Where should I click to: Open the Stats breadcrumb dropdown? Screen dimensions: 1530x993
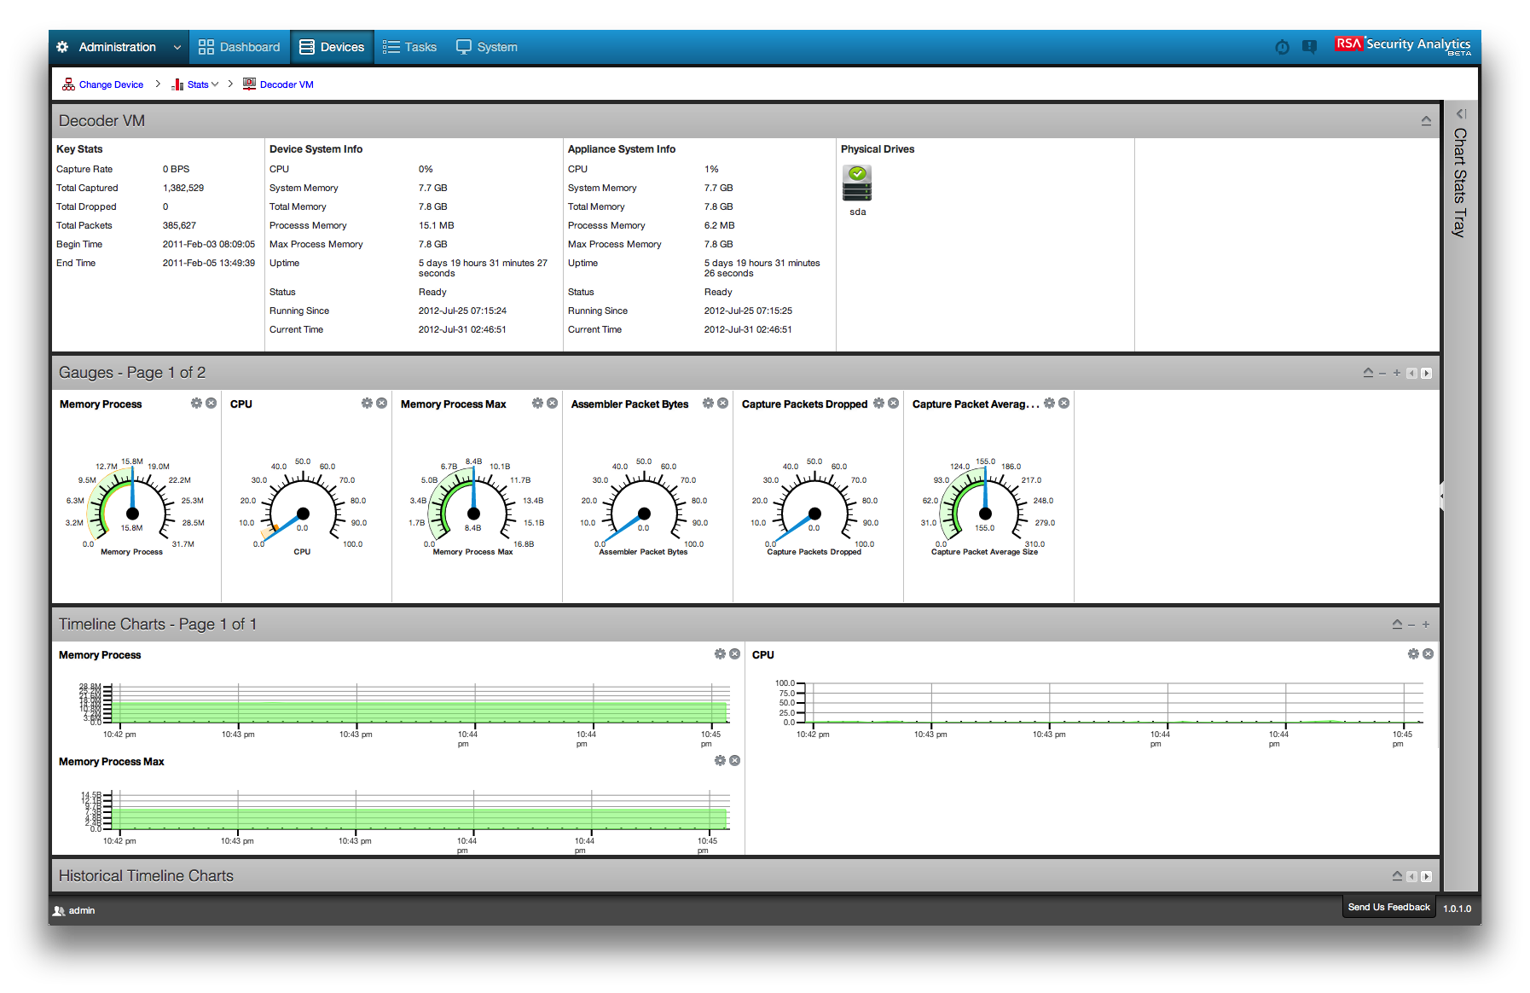coord(214,84)
